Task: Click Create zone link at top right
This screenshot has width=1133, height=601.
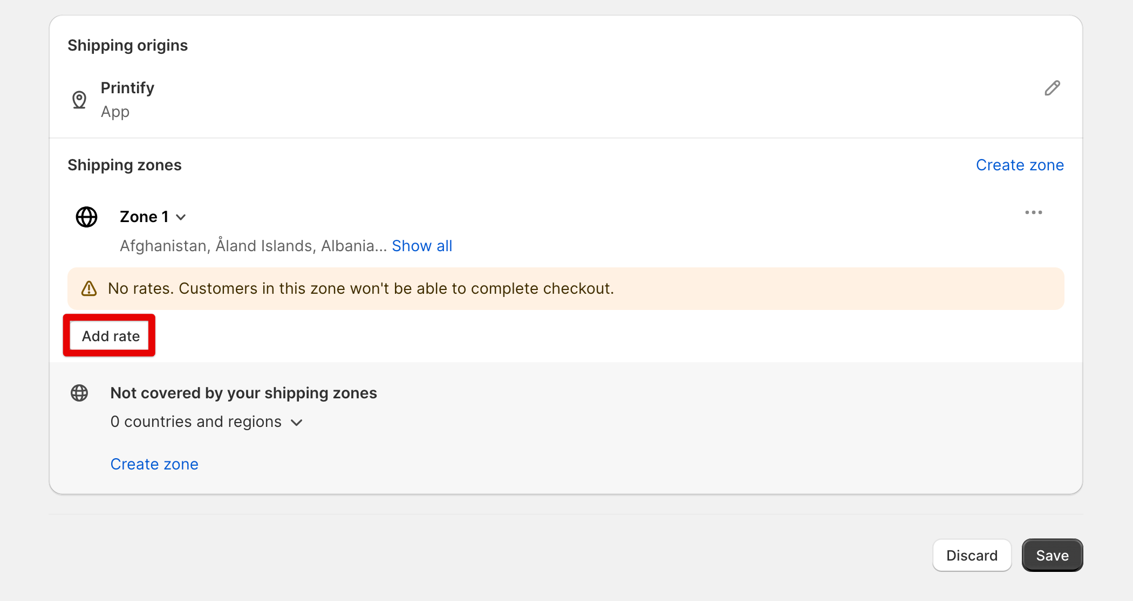Action: [1020, 165]
